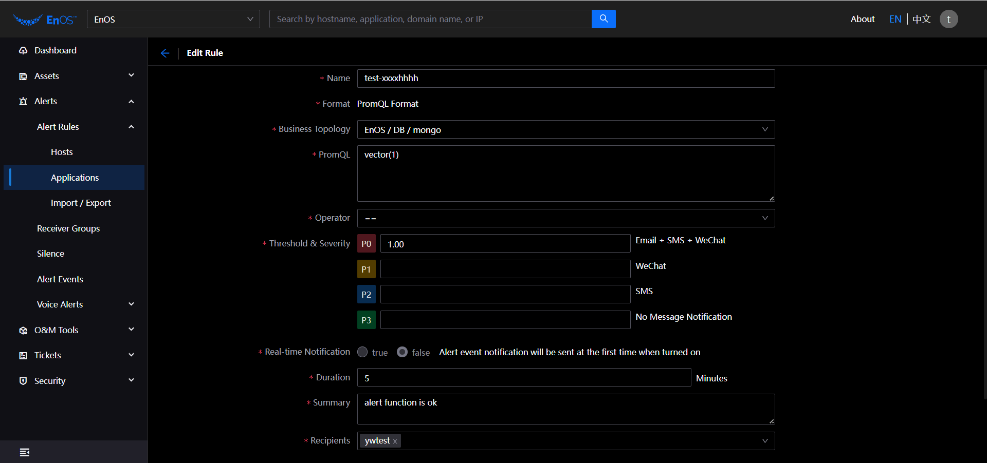Collapse the Alert Rules submenu chevron

pos(131,127)
